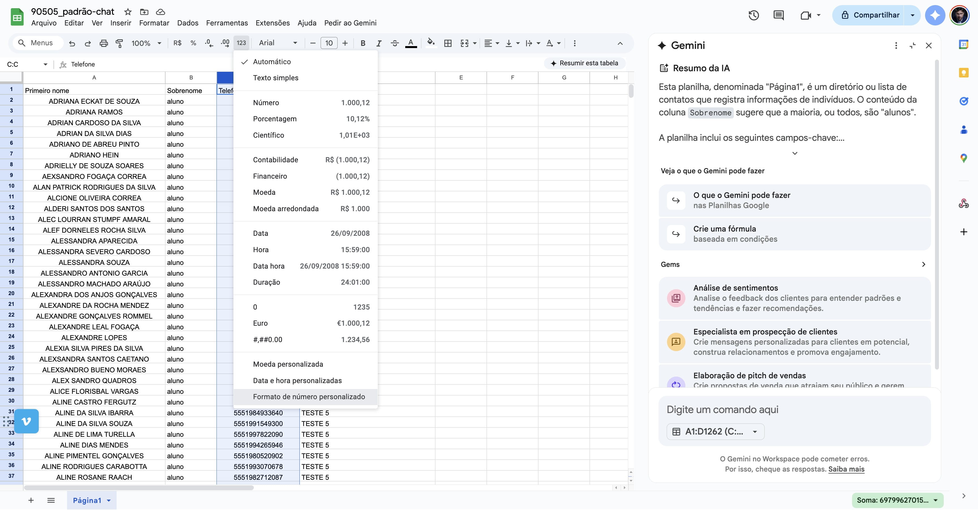
Task: Click the paint format roller icon
Action: click(119, 43)
